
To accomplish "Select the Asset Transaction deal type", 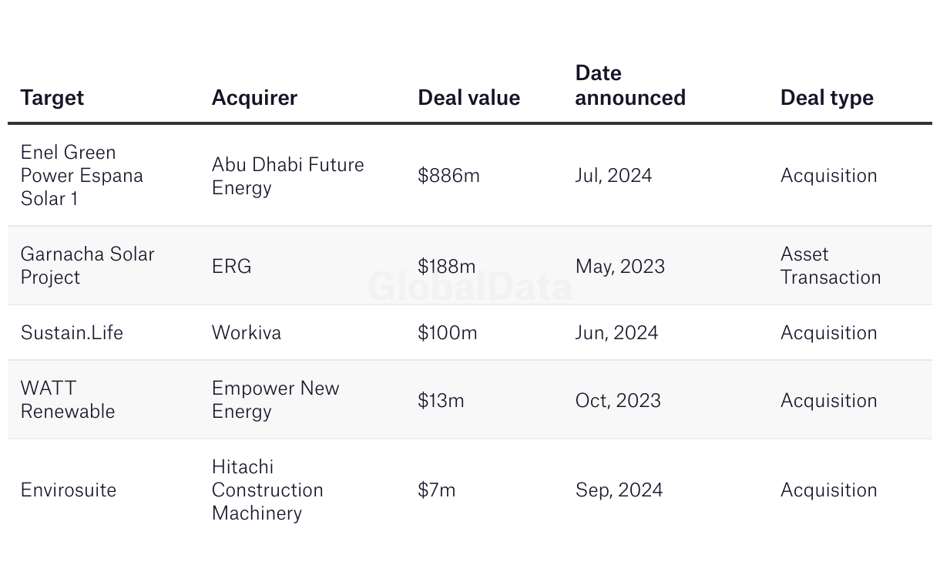I will click(x=831, y=265).
